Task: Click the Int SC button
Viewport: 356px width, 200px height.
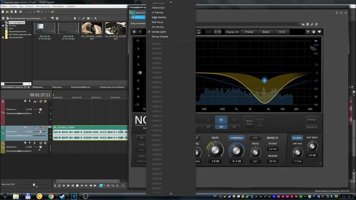Action: (x=282, y=32)
